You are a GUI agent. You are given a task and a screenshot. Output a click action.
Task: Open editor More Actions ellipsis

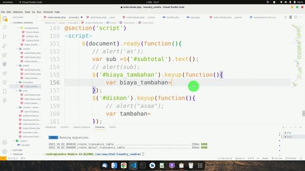[301, 17]
